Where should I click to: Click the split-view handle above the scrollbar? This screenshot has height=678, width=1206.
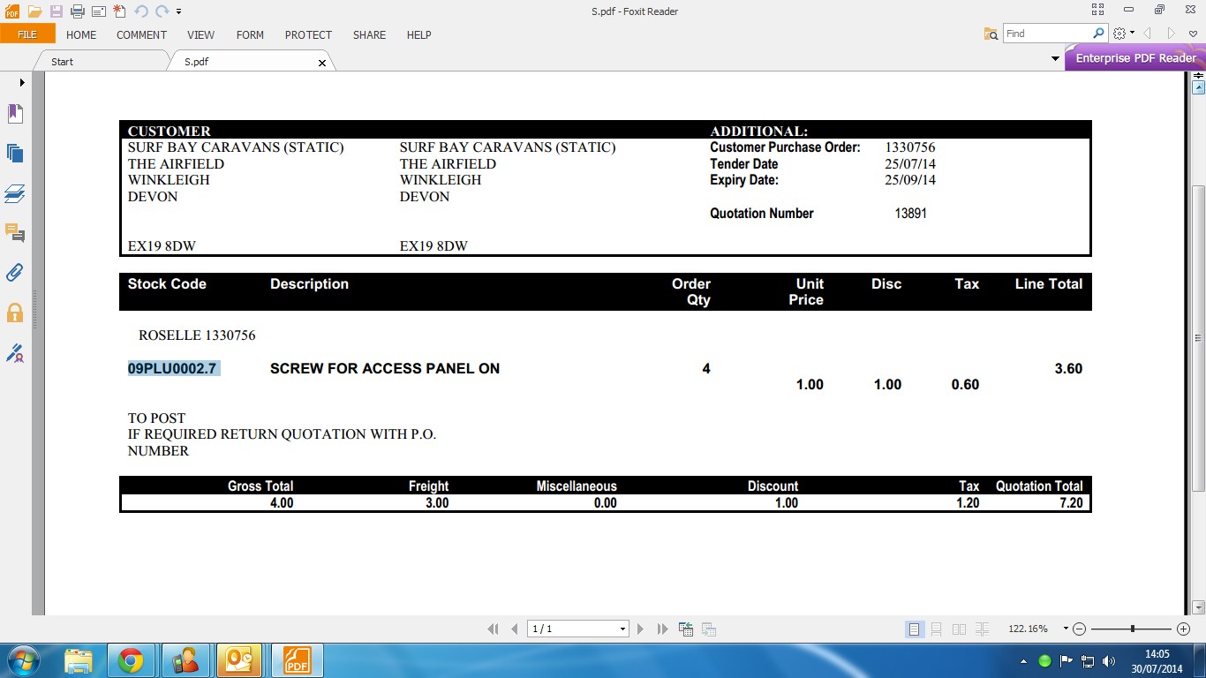click(1198, 76)
